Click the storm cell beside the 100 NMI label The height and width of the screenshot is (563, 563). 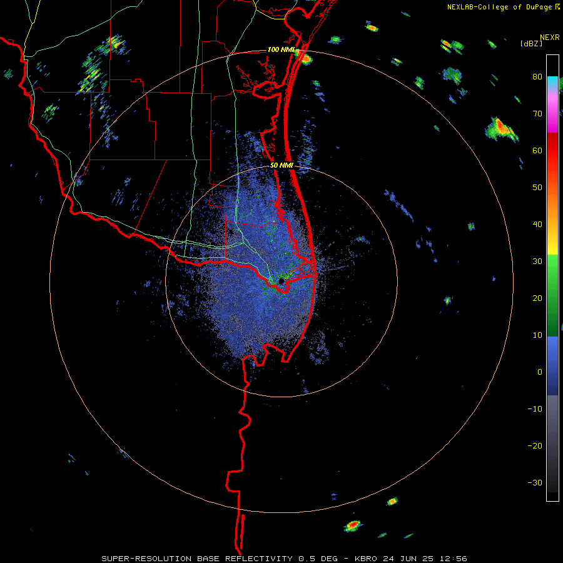click(x=303, y=57)
